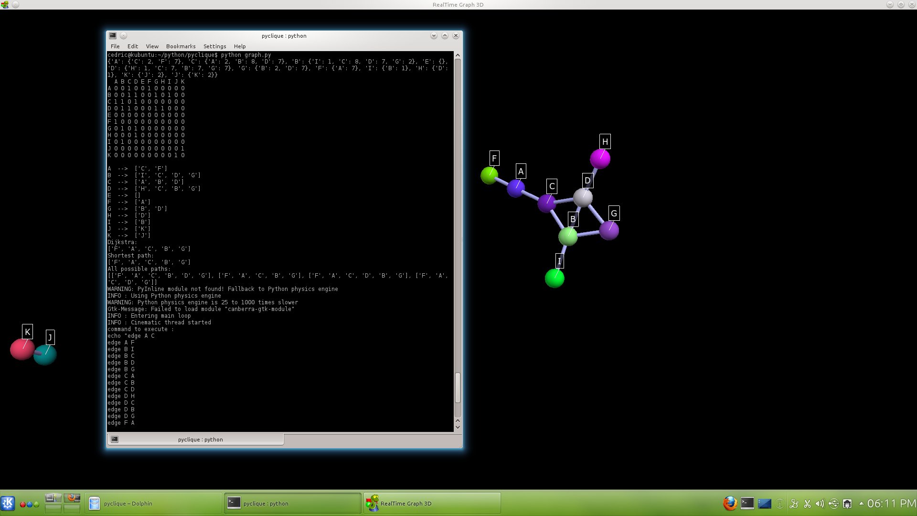Activate the pyclique : python taskbar entry
This screenshot has height=516, width=917.
click(293, 504)
